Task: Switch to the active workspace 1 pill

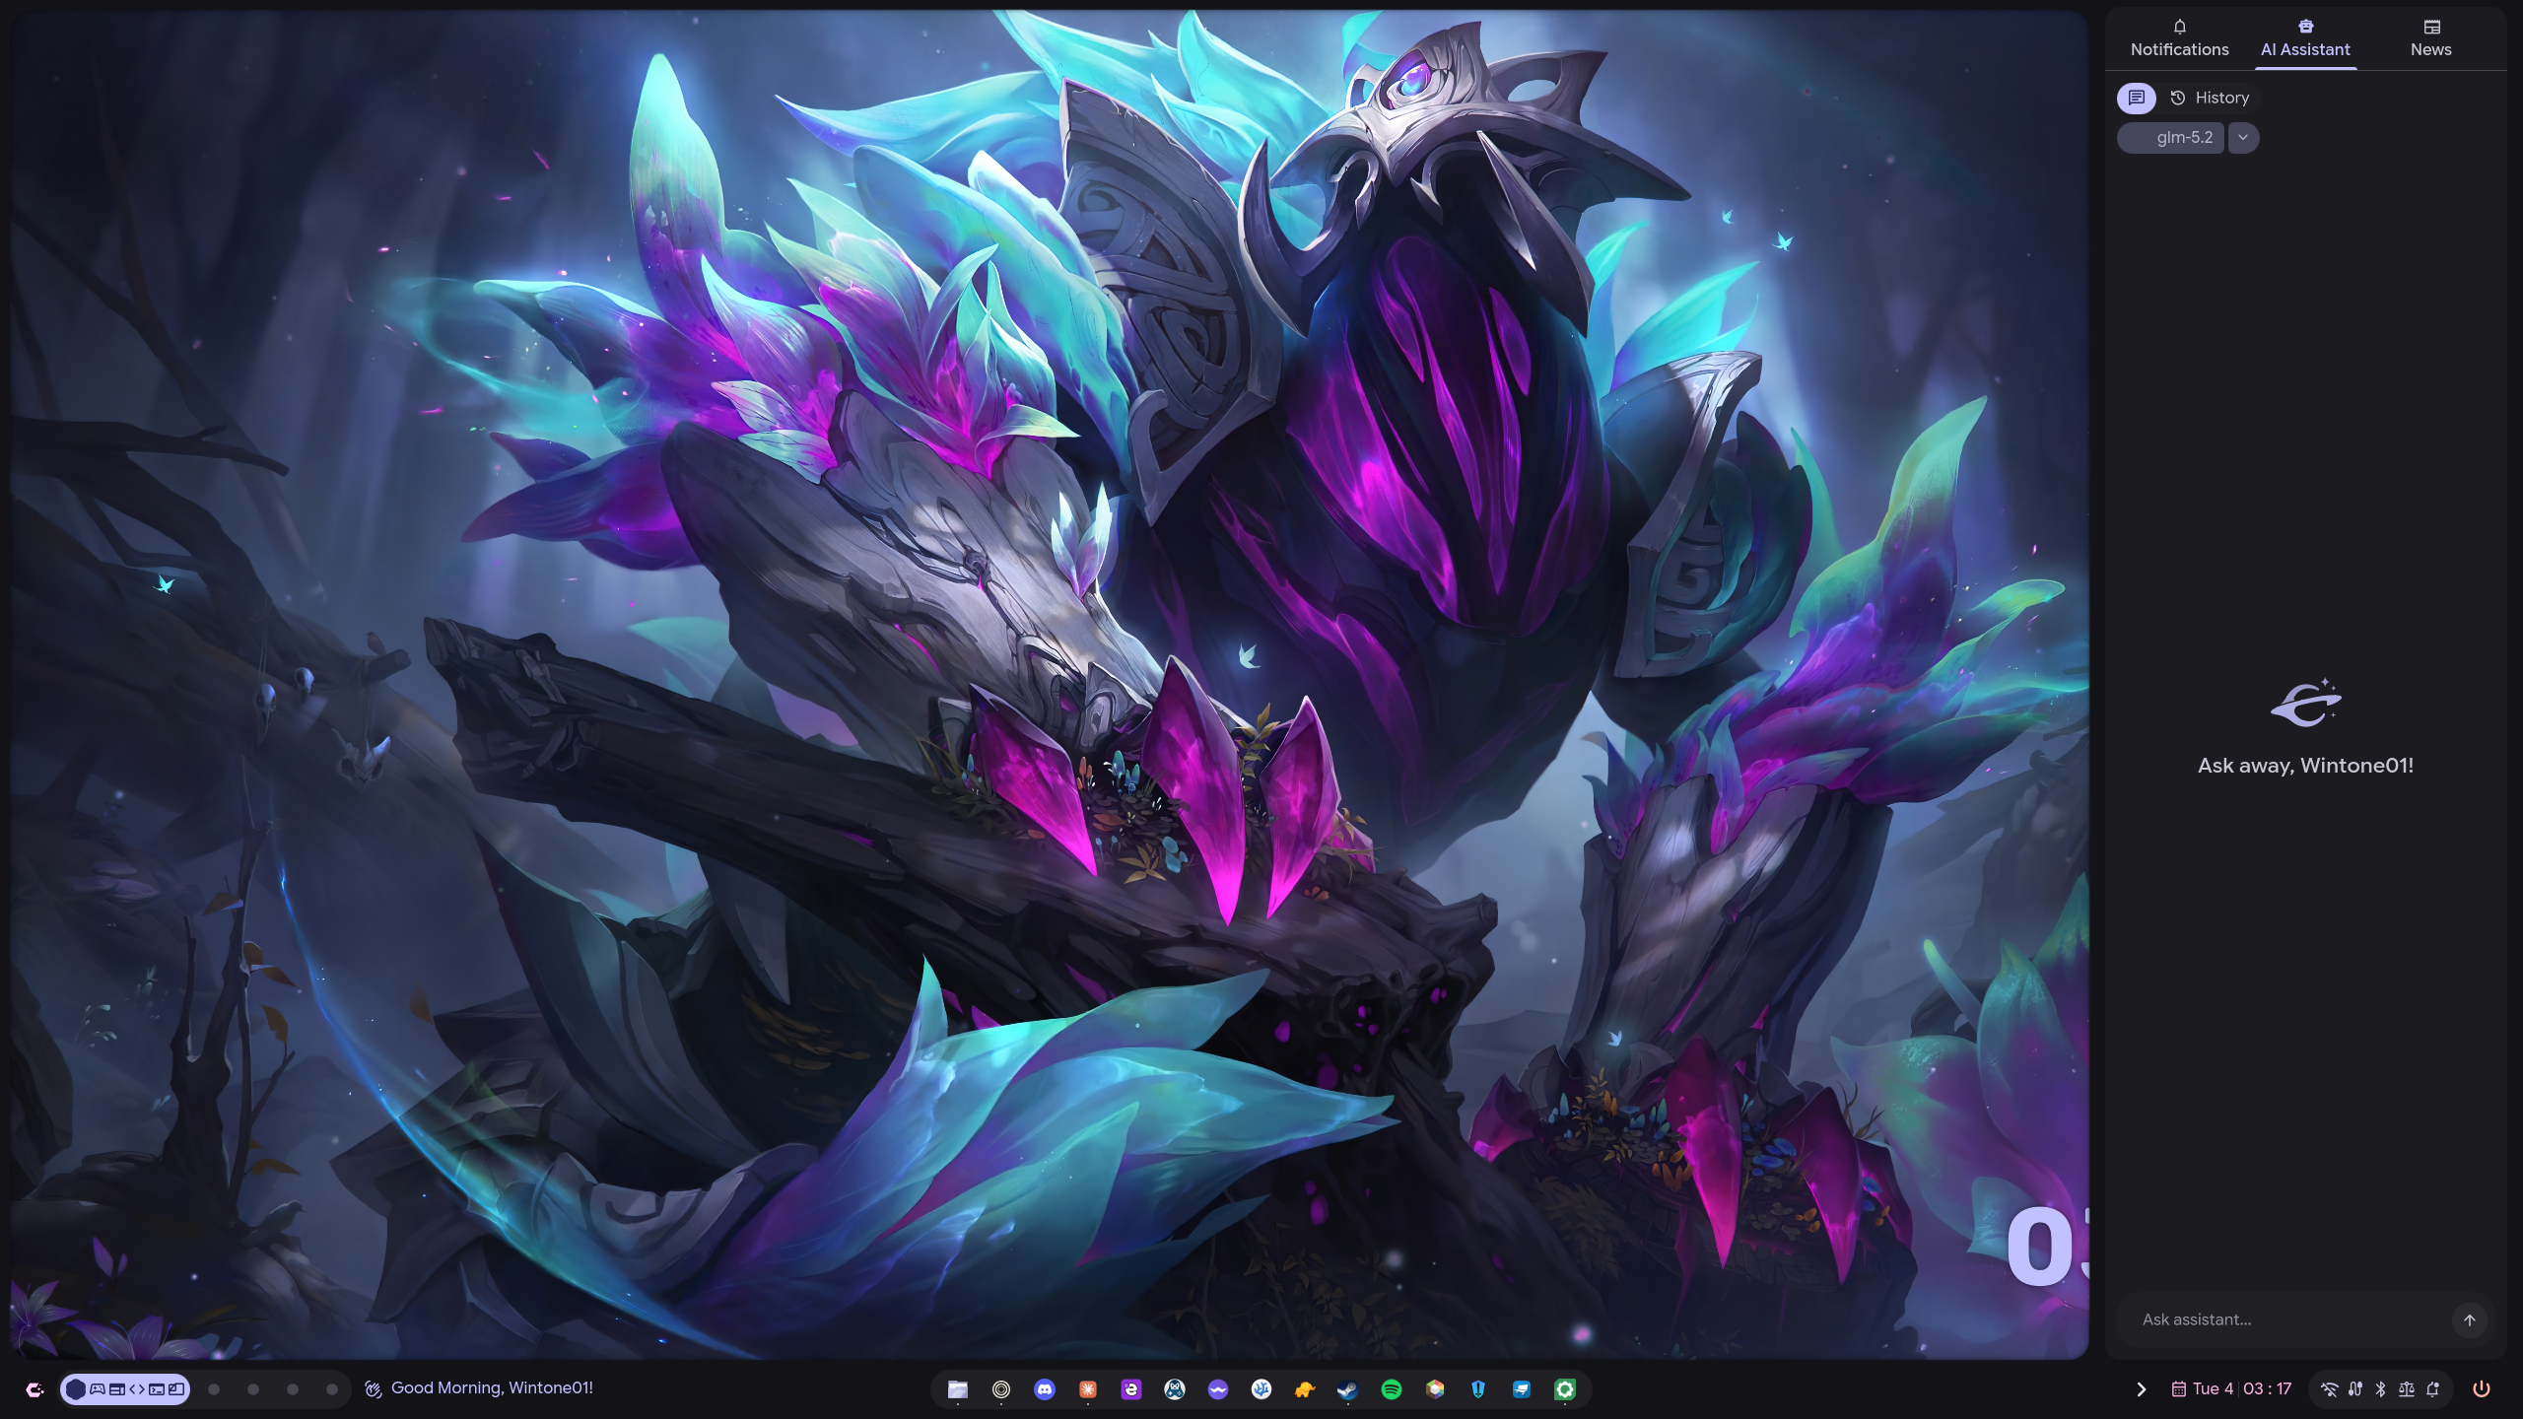Action: tap(125, 1389)
